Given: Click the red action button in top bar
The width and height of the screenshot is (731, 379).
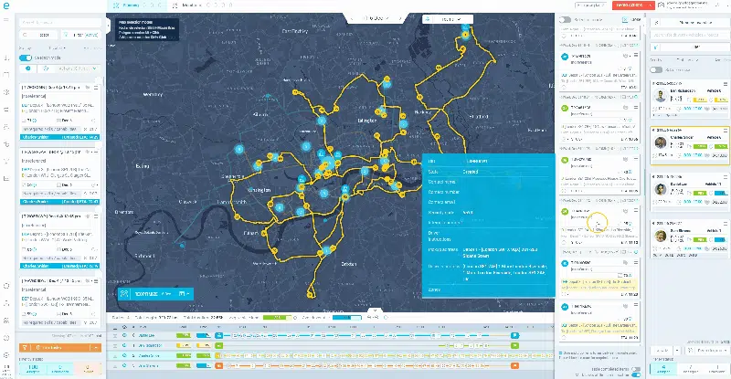Looking at the screenshot, I should [x=629, y=5].
